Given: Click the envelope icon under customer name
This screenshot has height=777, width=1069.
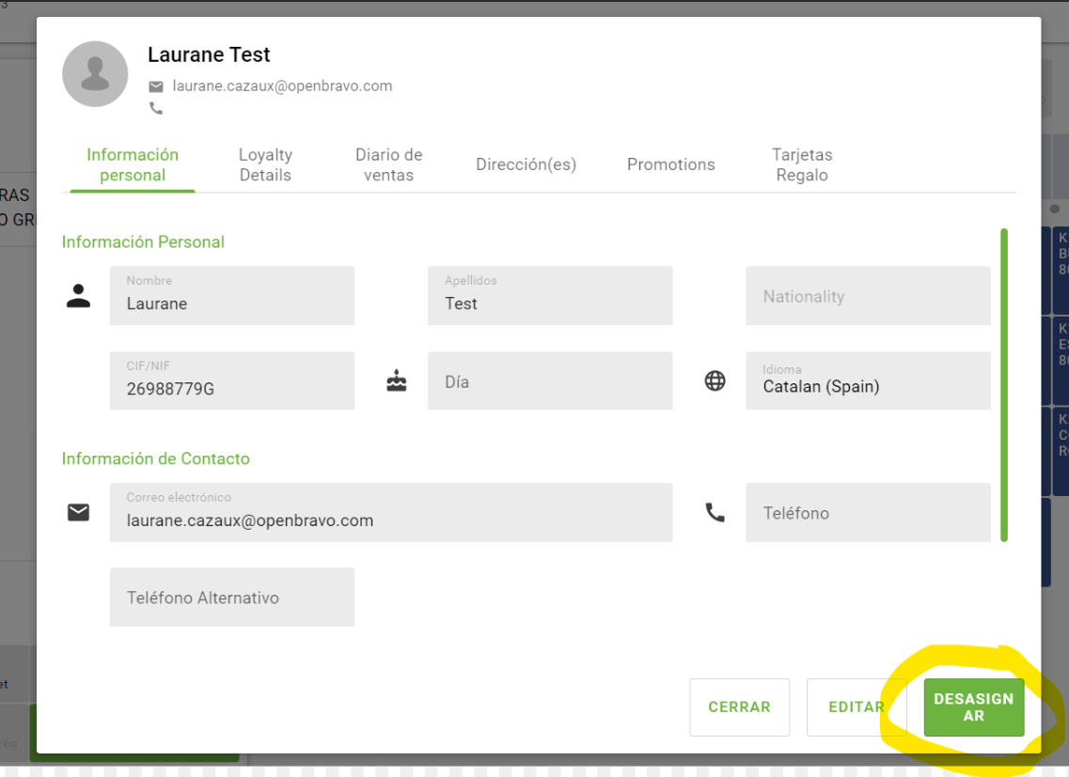Looking at the screenshot, I should pyautogui.click(x=156, y=86).
